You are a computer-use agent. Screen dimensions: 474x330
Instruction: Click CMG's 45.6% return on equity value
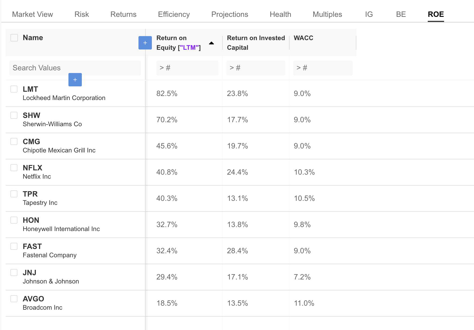[x=167, y=146]
